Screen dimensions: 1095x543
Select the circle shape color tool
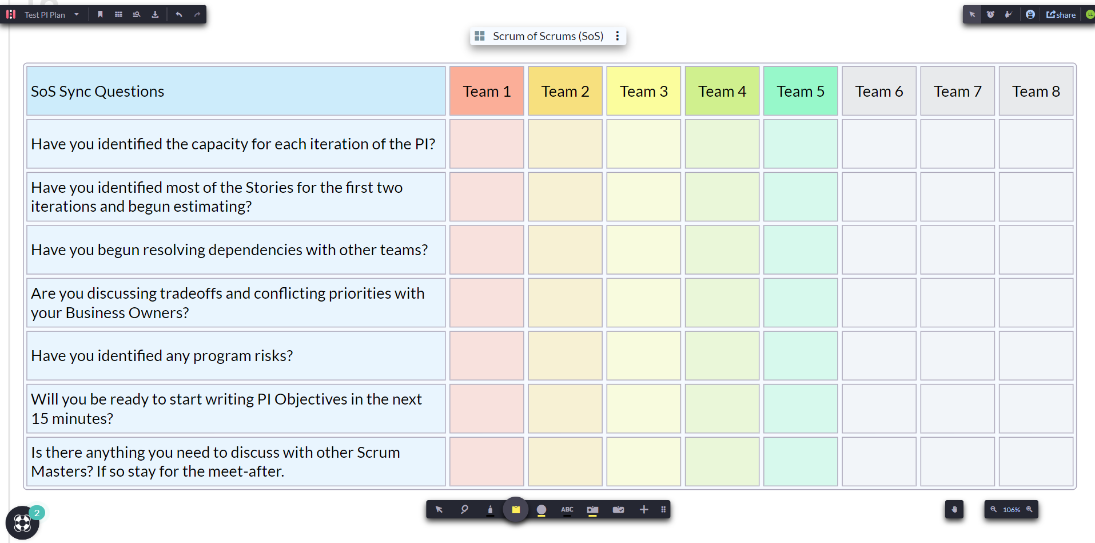point(541,509)
